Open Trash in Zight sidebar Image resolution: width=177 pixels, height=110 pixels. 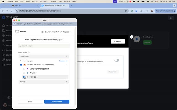[x=7, y=65]
